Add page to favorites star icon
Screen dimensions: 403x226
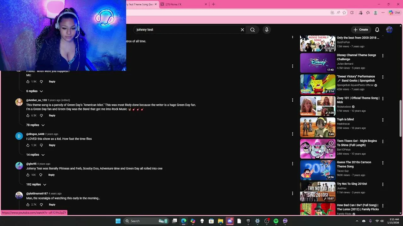(344, 13)
